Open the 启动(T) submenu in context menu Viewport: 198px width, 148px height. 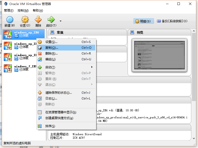66,67
